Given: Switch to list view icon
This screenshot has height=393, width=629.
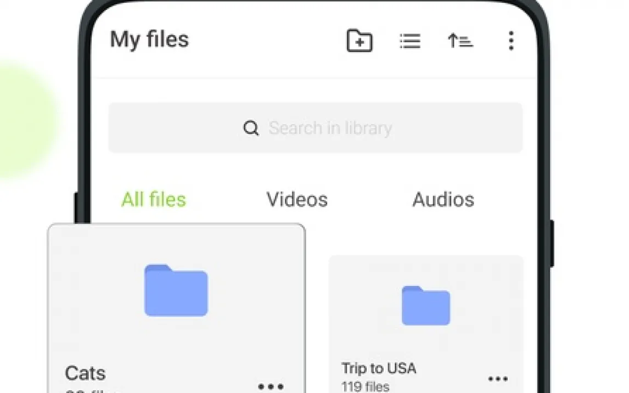Looking at the screenshot, I should 410,41.
